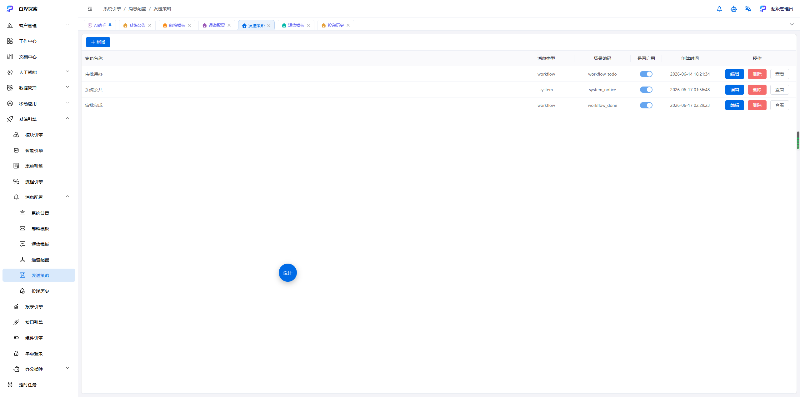Open the tab list dropdown chevron
Image resolution: width=800 pixels, height=397 pixels.
(x=792, y=24)
